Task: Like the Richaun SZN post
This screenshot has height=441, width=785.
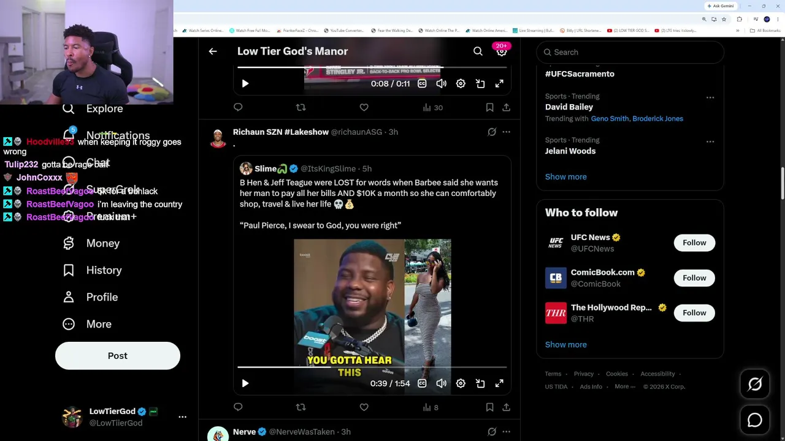Action: coord(364,407)
